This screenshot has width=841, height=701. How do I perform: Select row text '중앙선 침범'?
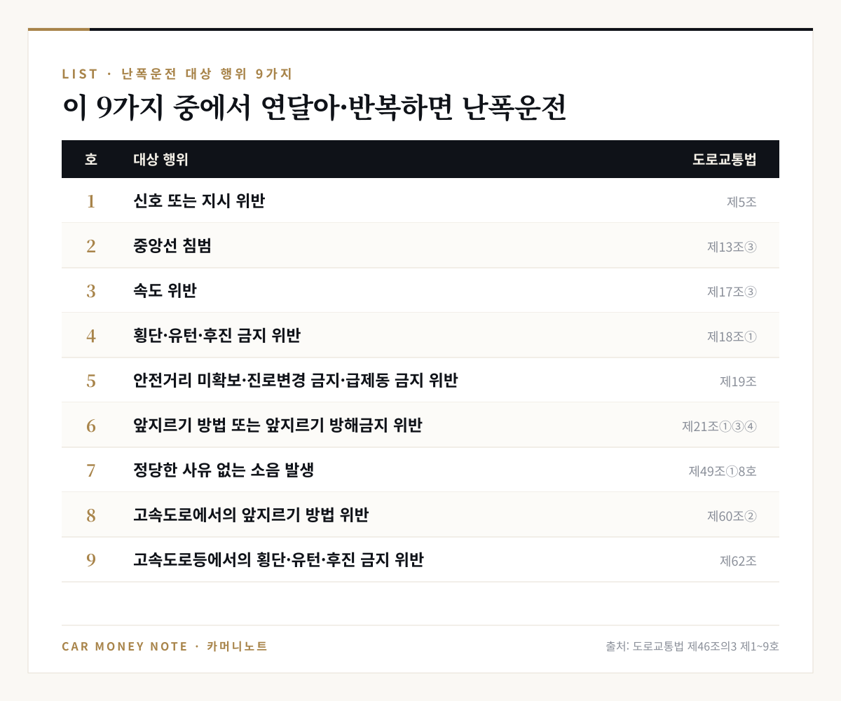coord(172,246)
